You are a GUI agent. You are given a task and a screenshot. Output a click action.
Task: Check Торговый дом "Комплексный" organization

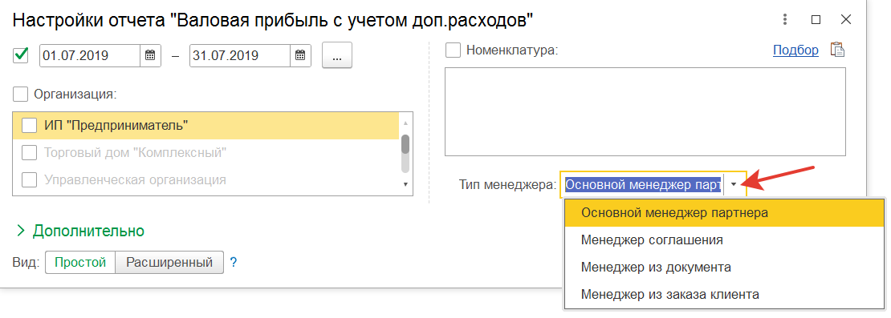29,152
